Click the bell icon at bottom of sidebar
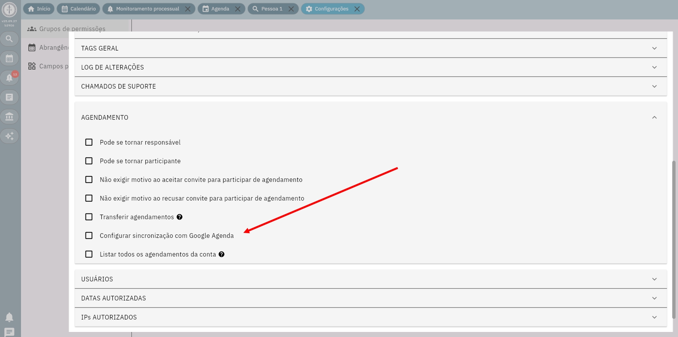 click(x=9, y=317)
